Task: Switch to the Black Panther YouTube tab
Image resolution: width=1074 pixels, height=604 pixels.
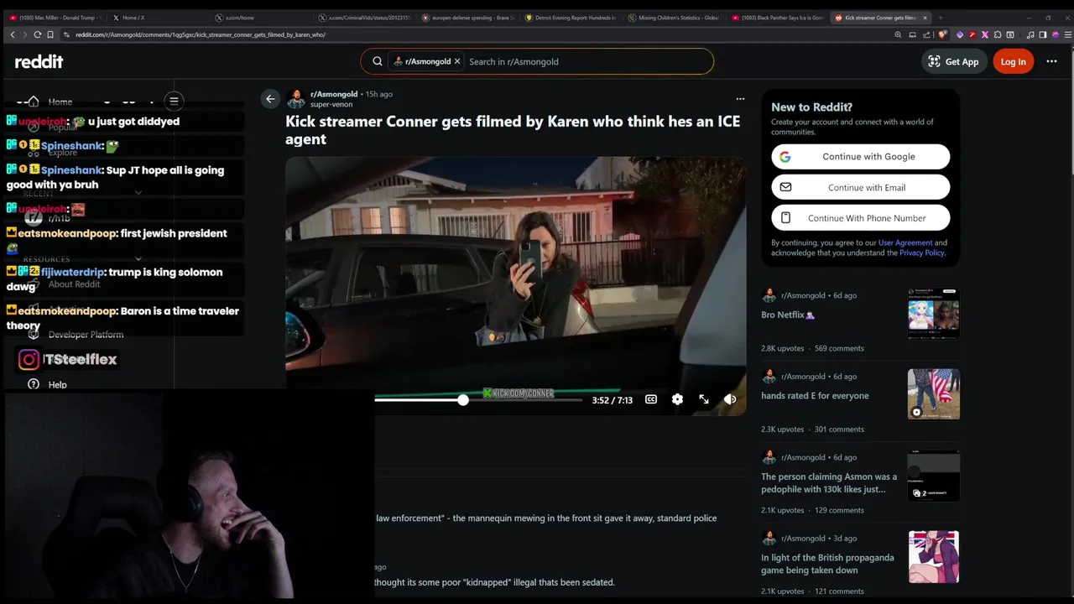Action: coord(777,18)
